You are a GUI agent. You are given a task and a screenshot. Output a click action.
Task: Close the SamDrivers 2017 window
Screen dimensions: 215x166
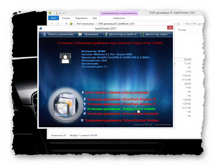[170, 28]
